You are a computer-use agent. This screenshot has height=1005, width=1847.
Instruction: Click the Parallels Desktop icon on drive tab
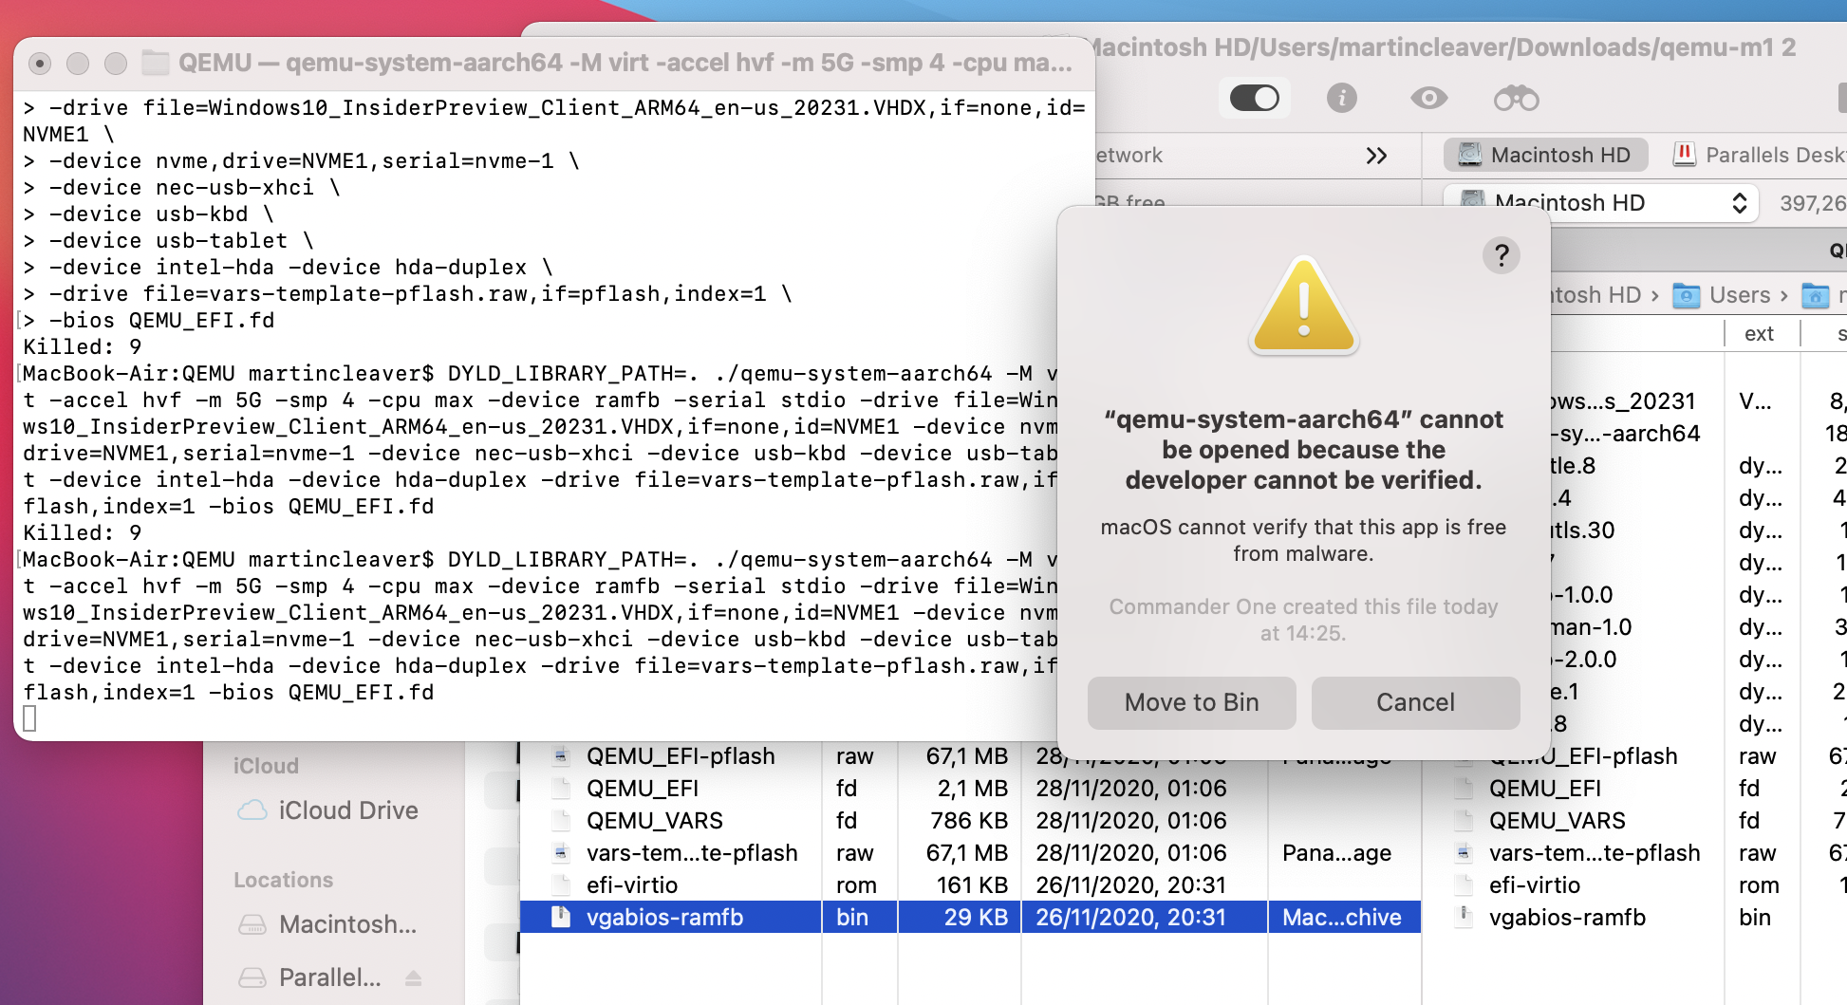[1685, 155]
